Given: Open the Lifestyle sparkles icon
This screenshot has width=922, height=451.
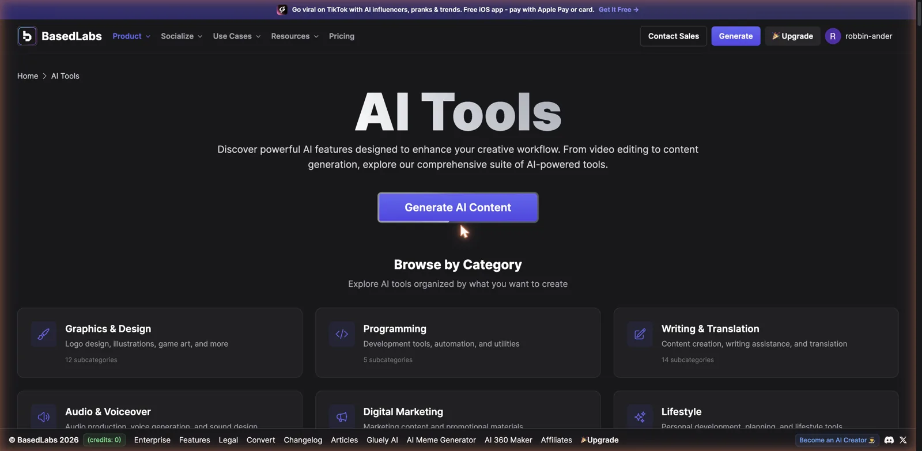Looking at the screenshot, I should (640, 417).
